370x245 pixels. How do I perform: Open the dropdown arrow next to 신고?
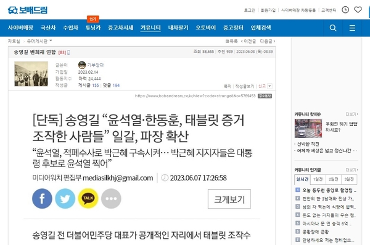(269, 86)
